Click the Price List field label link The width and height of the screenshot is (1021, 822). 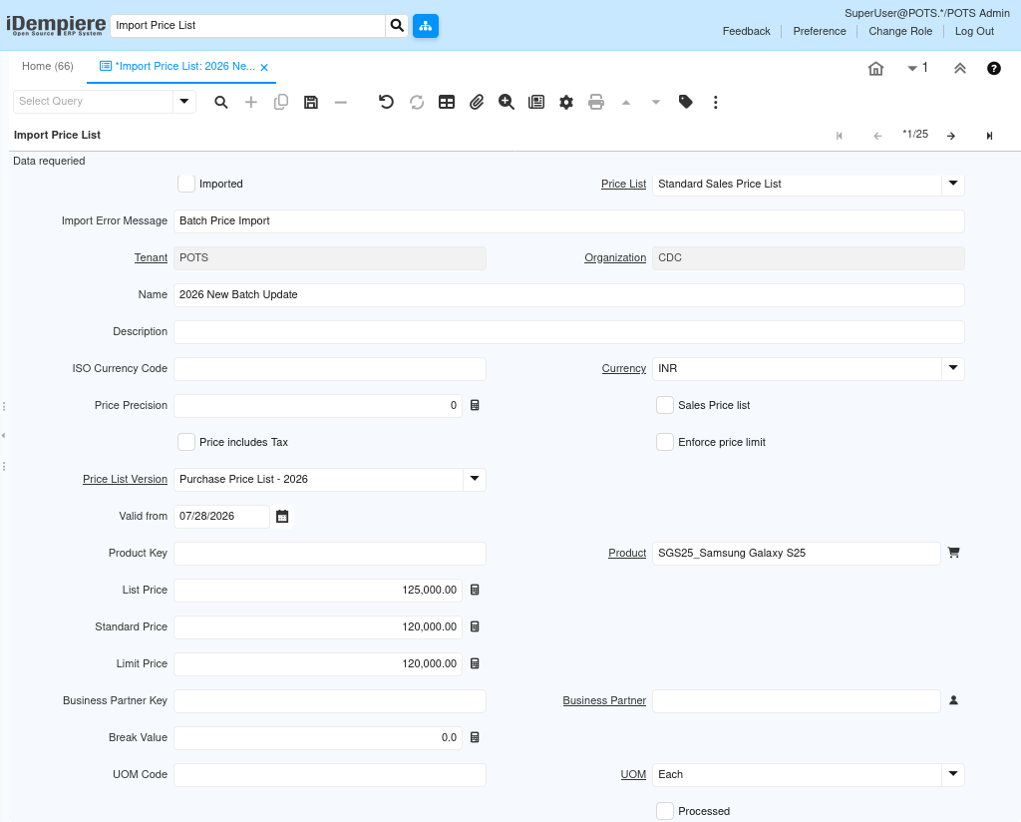[x=624, y=185]
